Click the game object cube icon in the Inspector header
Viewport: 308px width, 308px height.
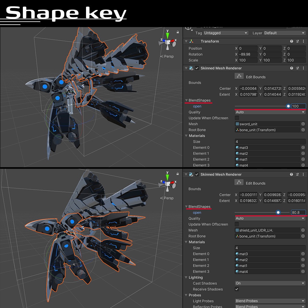[x=188, y=29]
